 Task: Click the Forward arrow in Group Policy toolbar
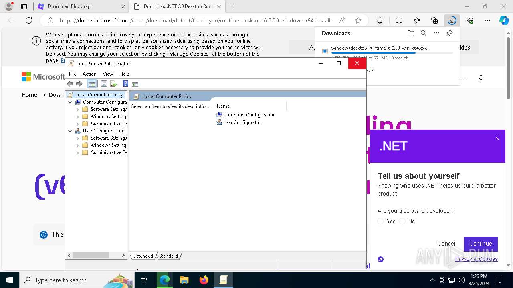(79, 84)
